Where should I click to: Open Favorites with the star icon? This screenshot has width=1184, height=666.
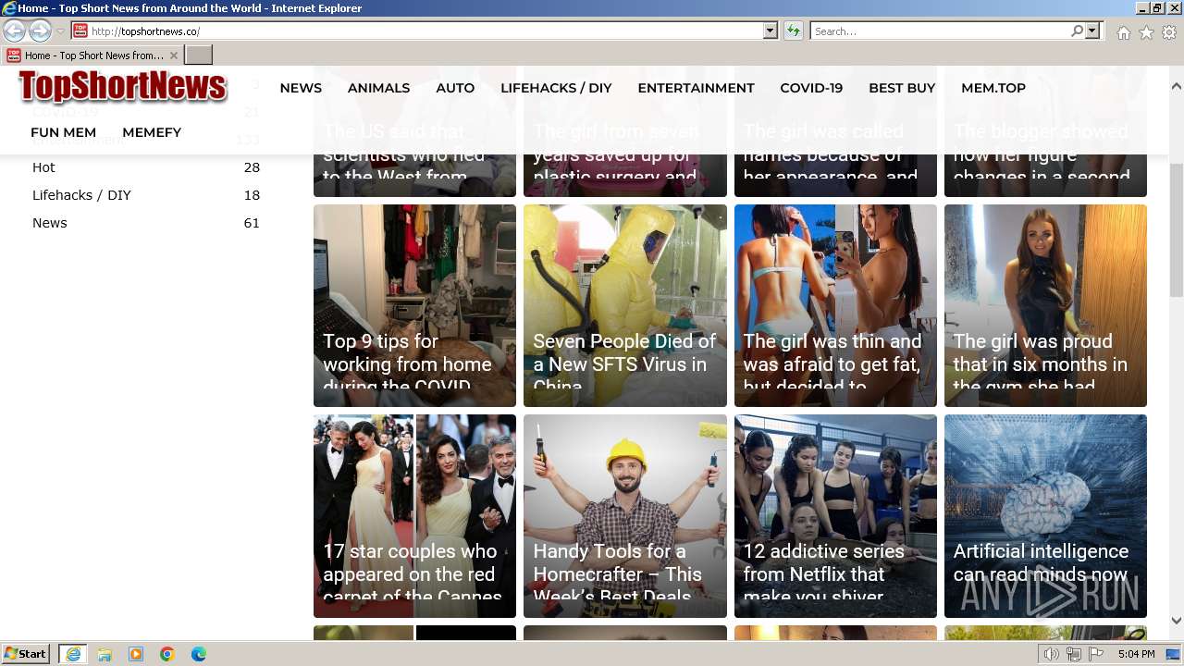click(x=1146, y=32)
